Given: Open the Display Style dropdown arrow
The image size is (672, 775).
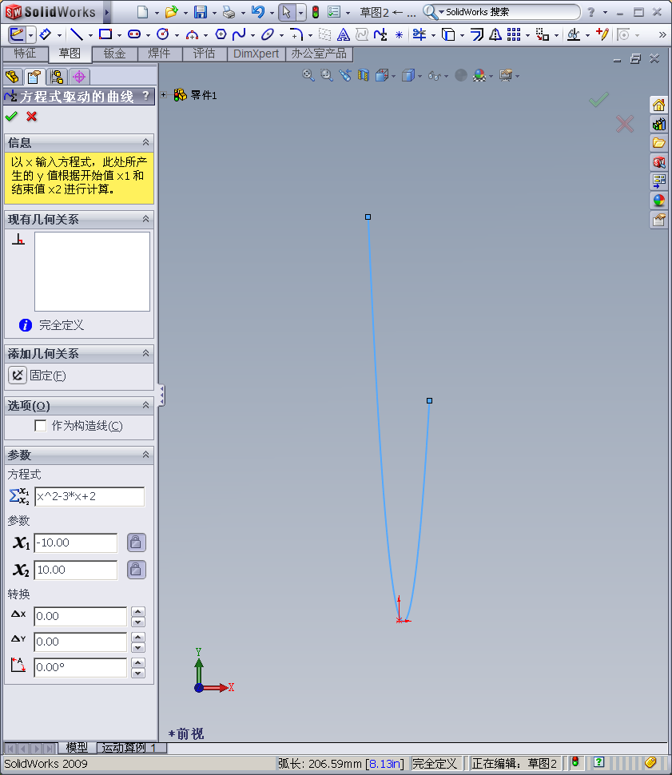Looking at the screenshot, I should (420, 76).
